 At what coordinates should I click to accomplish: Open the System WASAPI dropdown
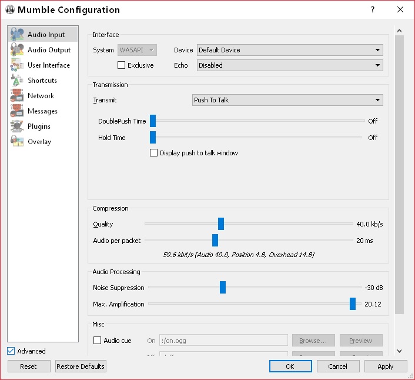tap(137, 50)
